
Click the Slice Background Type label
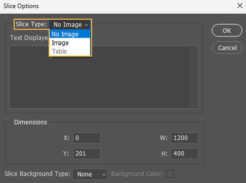[37, 174]
